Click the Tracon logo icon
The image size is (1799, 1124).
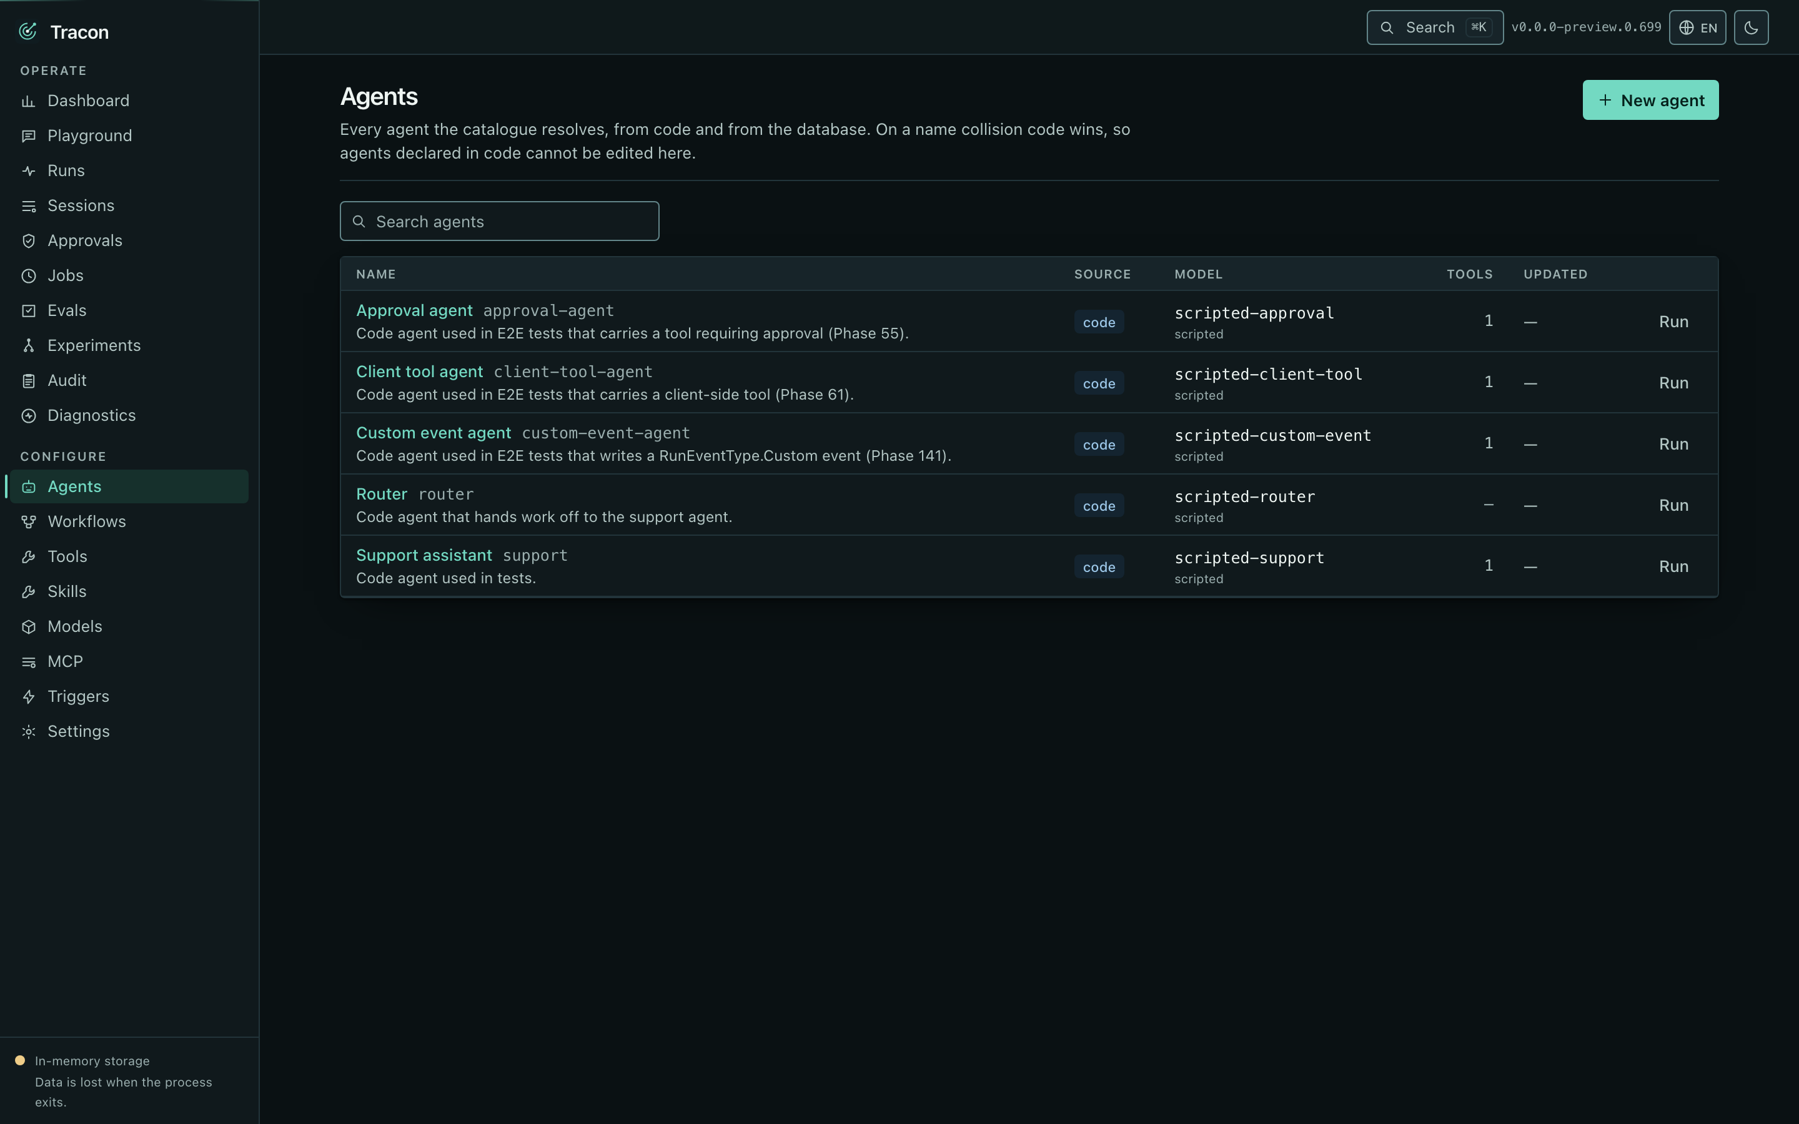(x=27, y=31)
